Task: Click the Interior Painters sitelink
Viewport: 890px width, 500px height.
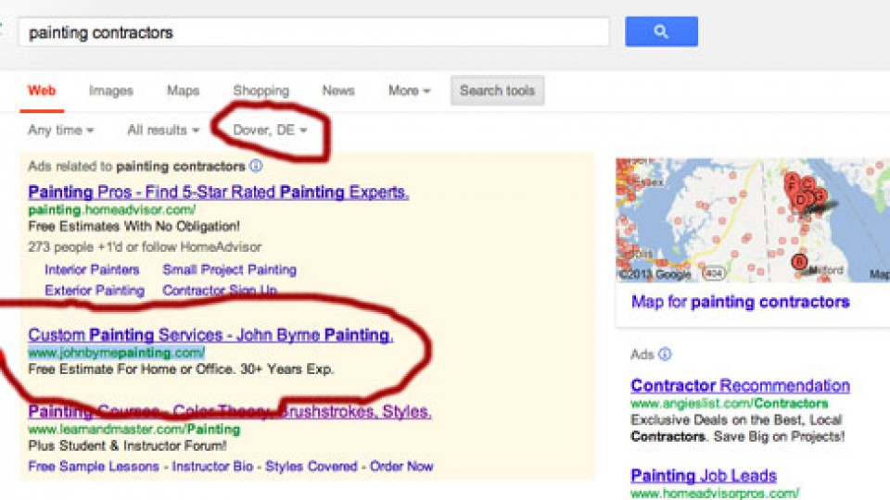Action: (x=92, y=269)
